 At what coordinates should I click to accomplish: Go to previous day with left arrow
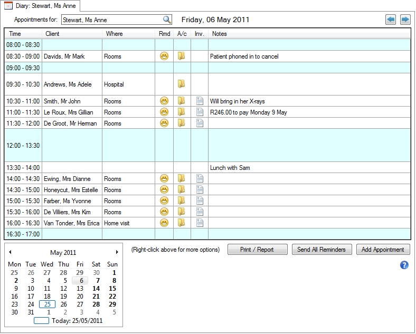click(x=391, y=20)
